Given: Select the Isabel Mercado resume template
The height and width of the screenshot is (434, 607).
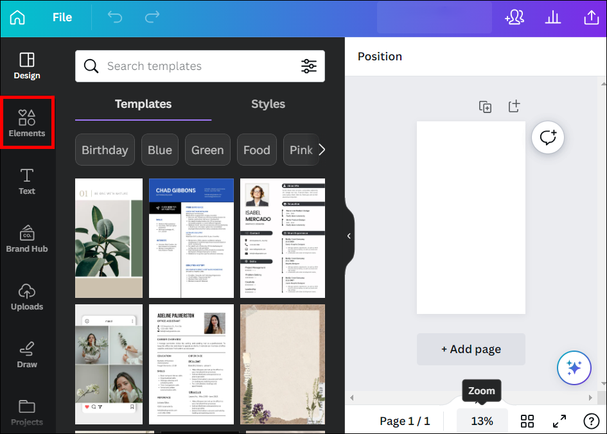Looking at the screenshot, I should [283, 238].
